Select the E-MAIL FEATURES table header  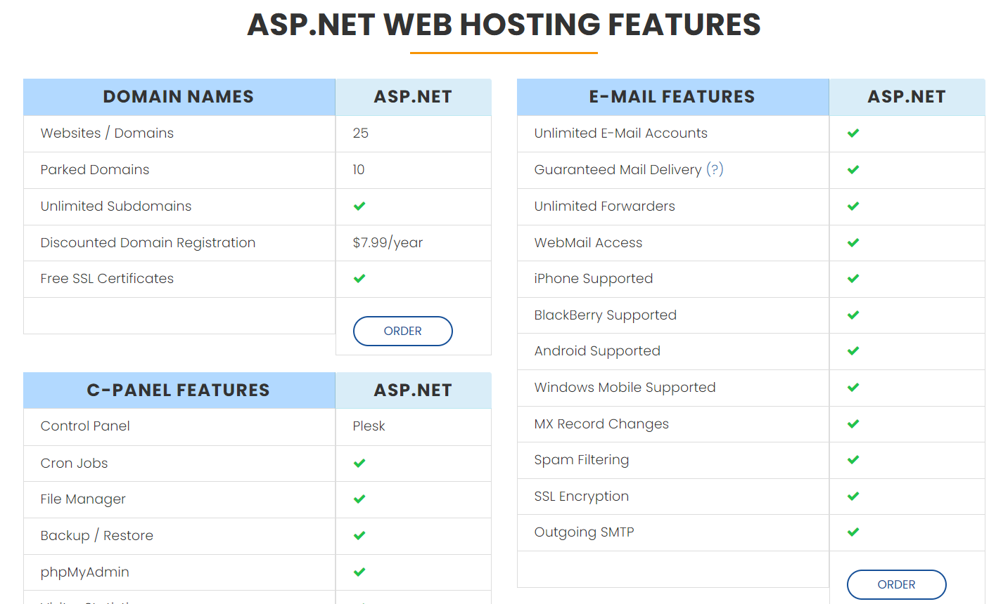coord(672,97)
